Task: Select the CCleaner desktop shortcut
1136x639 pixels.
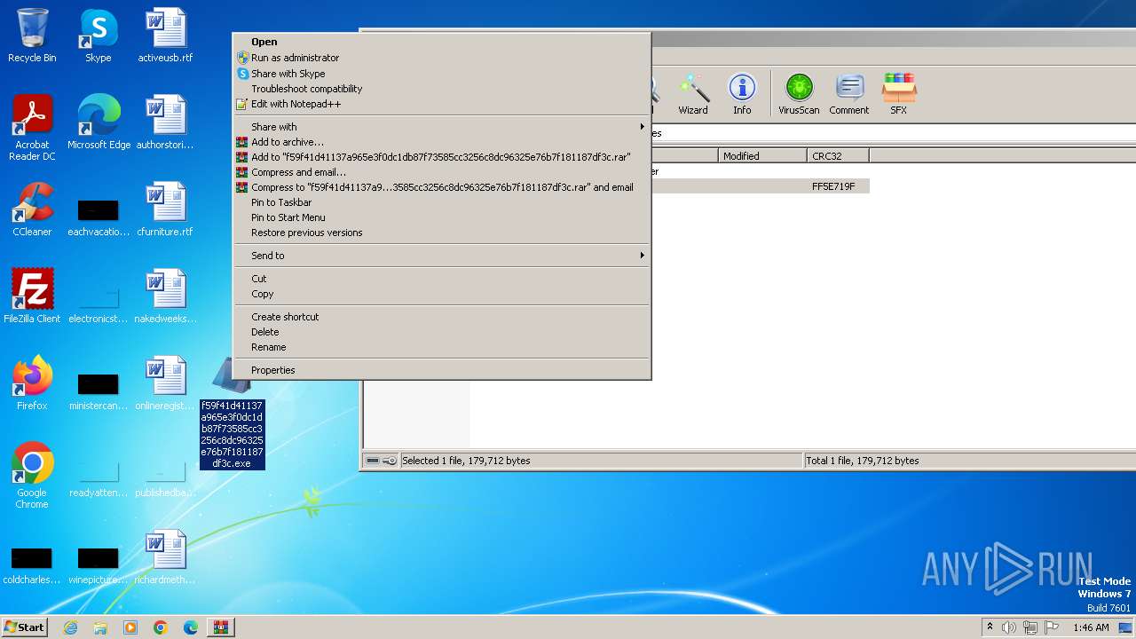Action: [x=32, y=209]
